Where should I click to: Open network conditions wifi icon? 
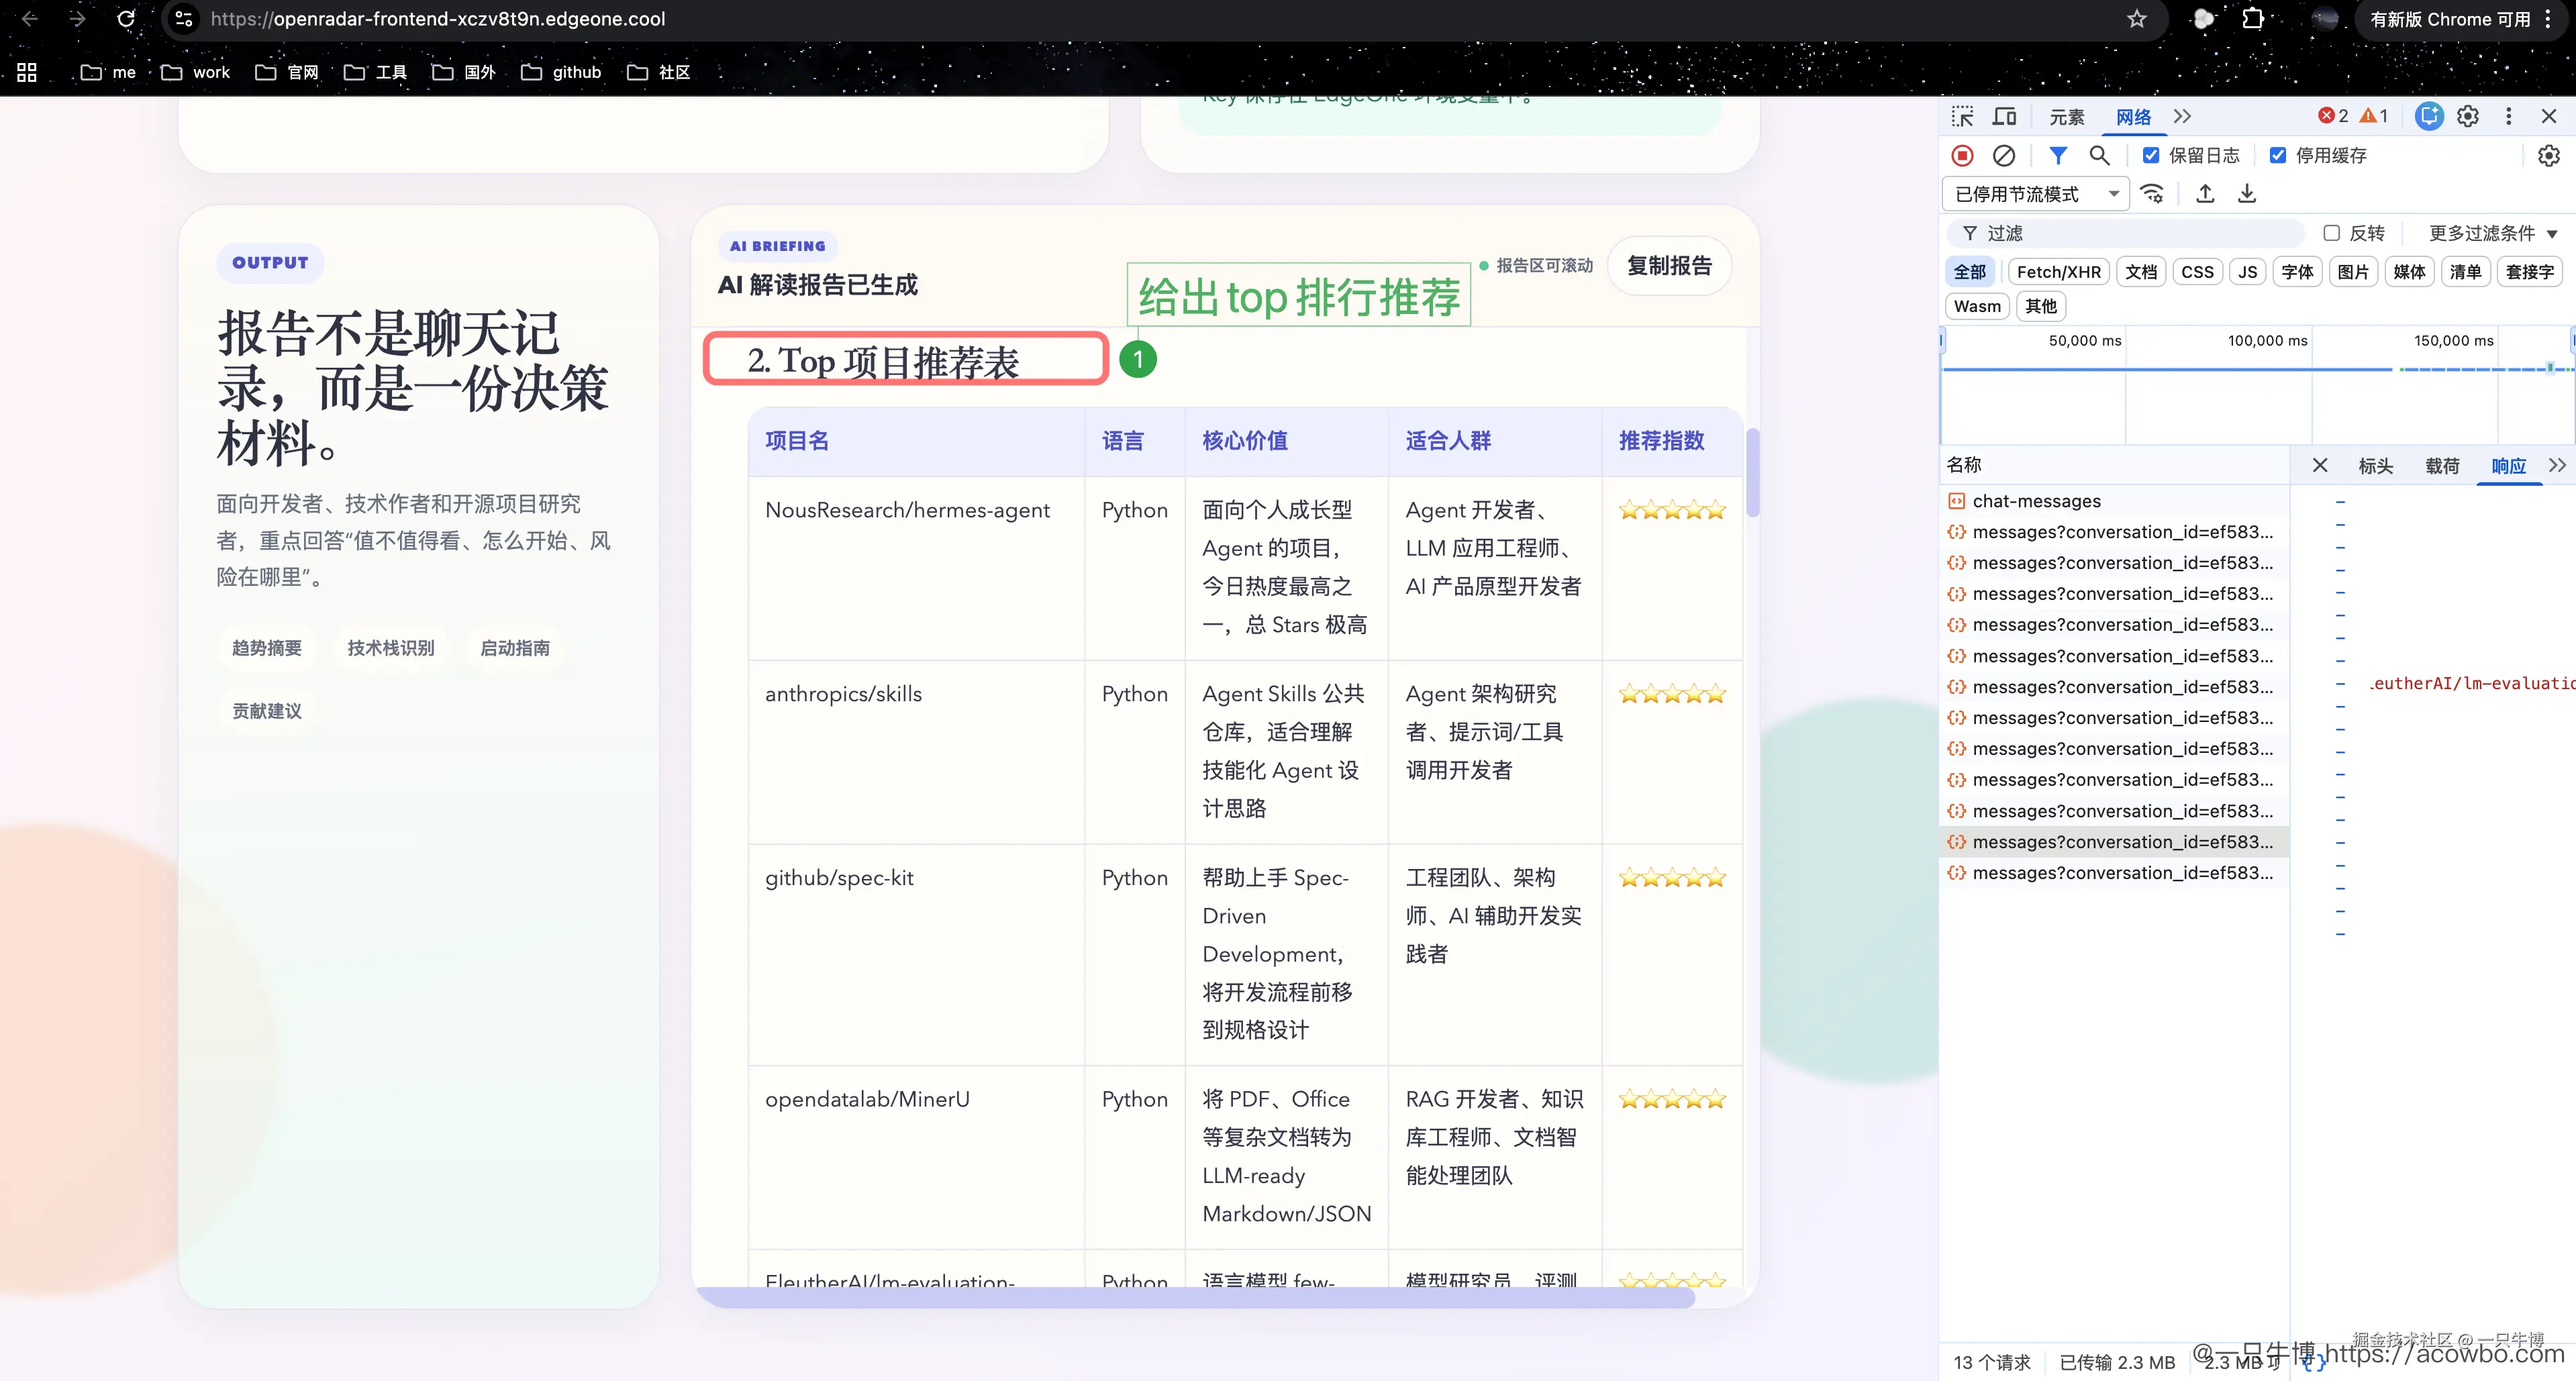2152,193
